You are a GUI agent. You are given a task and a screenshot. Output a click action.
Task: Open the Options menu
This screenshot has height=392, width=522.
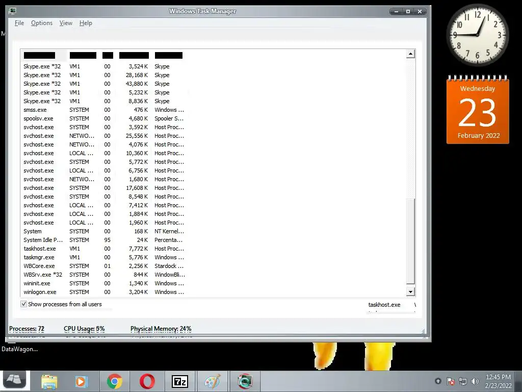click(x=42, y=23)
